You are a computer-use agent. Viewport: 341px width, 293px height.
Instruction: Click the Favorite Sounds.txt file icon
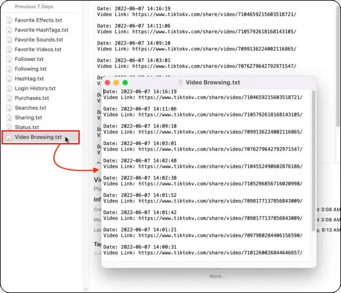click(9, 40)
